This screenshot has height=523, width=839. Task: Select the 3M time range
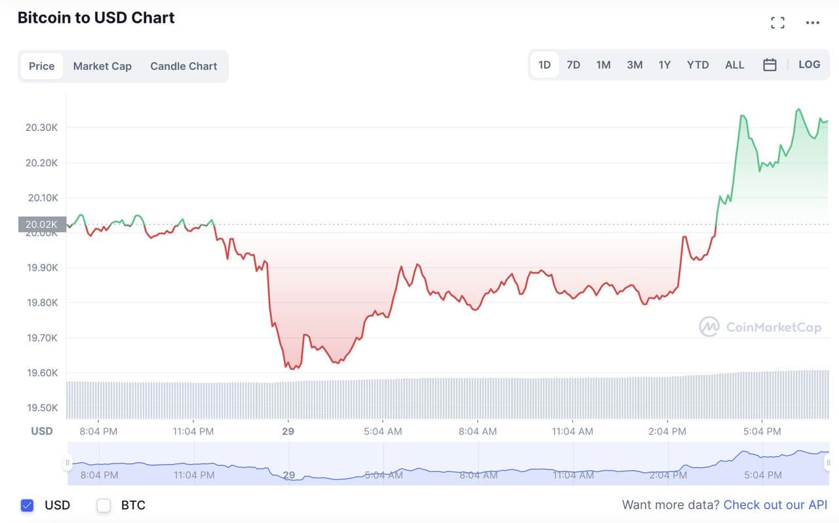(634, 65)
